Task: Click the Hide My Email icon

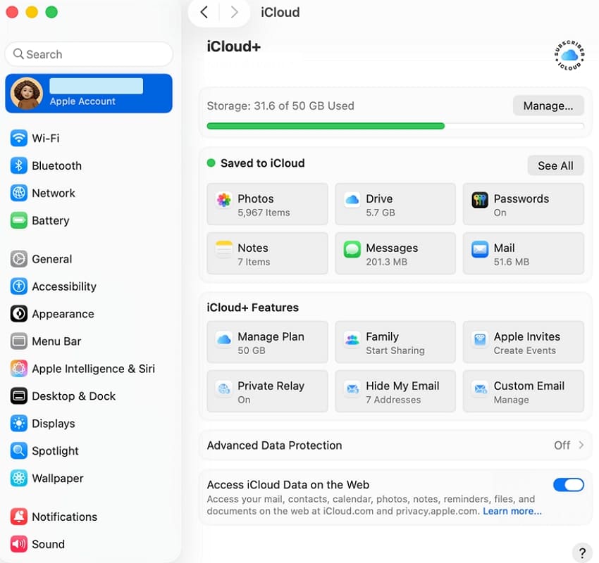Action: point(352,388)
